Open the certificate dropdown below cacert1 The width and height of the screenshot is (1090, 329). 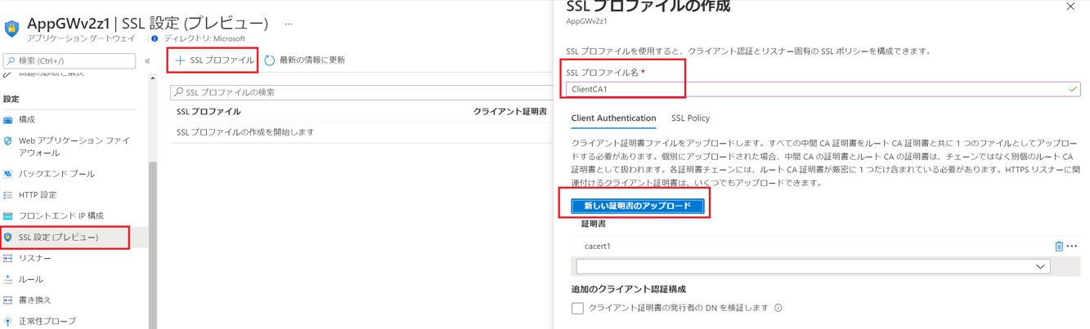[814, 266]
